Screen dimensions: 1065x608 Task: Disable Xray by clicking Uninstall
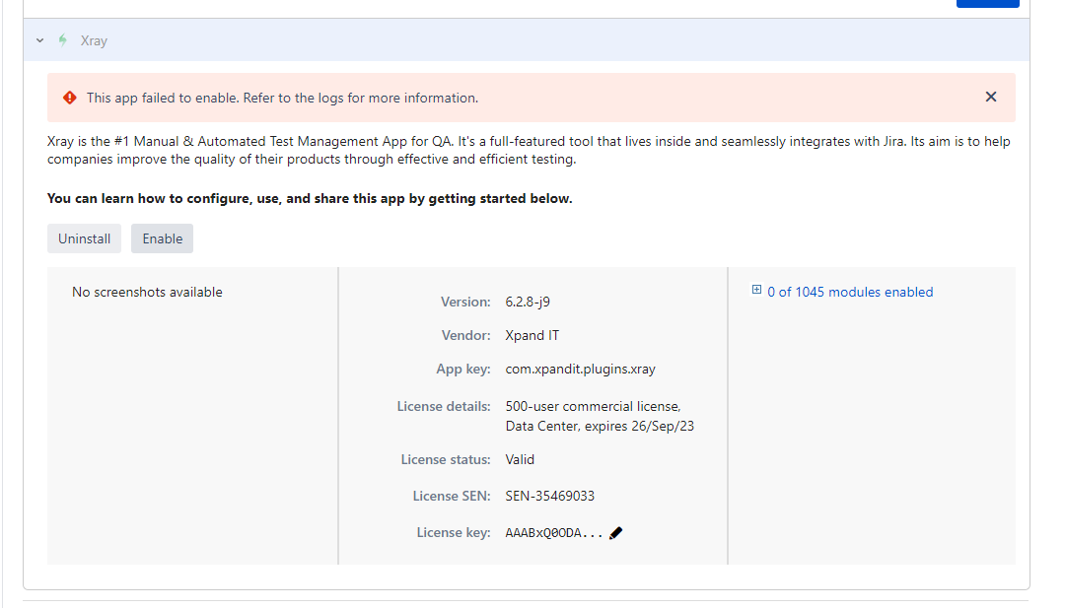point(84,238)
